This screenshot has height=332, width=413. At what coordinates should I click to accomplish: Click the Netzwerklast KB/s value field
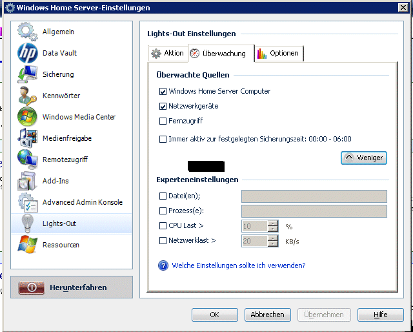[x=255, y=241]
